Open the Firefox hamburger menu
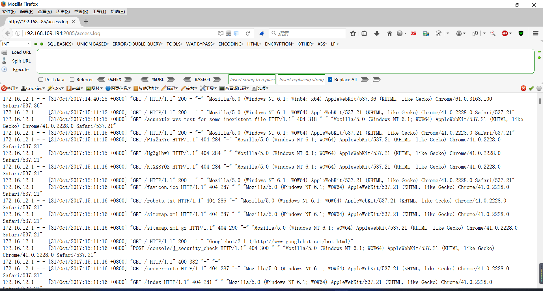 pyautogui.click(x=535, y=33)
